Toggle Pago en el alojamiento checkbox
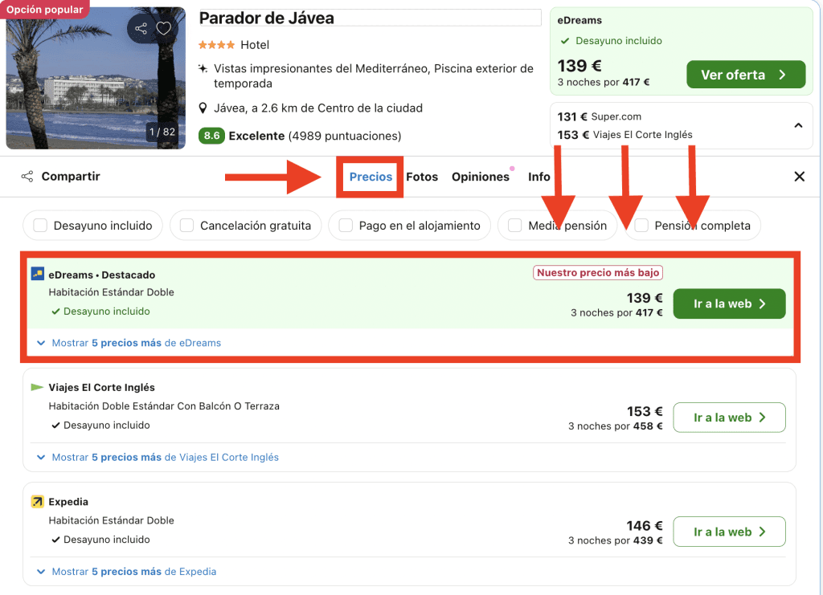Viewport: 823px width, 595px height. click(x=346, y=226)
